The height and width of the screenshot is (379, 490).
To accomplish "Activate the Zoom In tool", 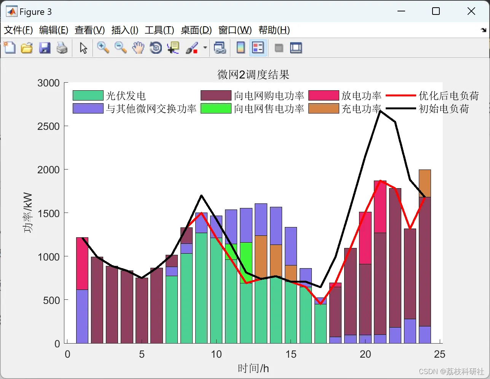I will (x=103, y=48).
